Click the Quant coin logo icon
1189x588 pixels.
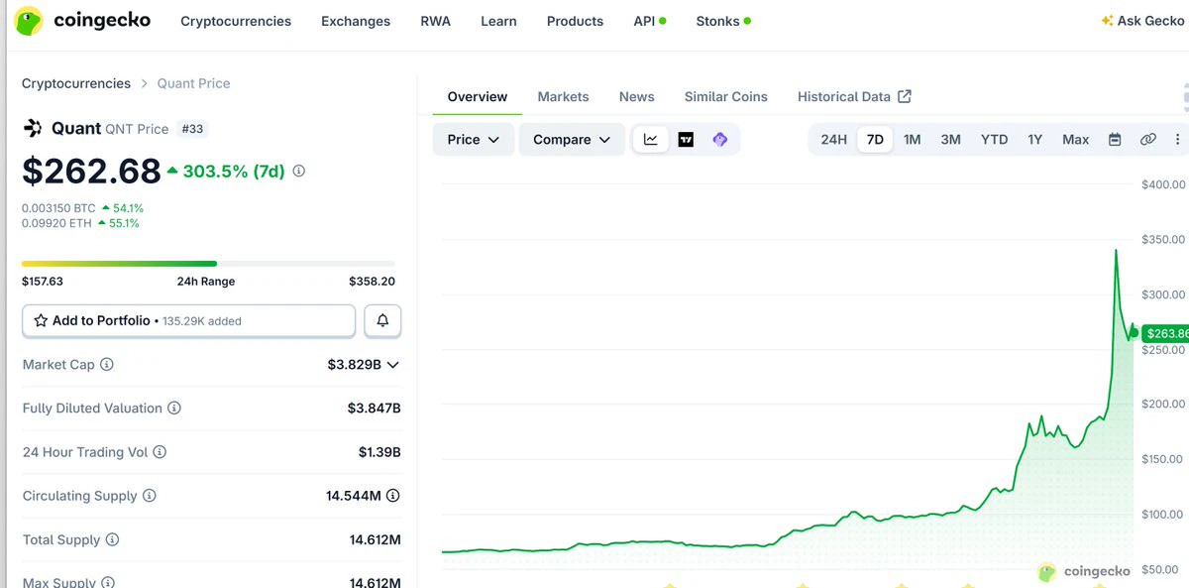pos(34,128)
